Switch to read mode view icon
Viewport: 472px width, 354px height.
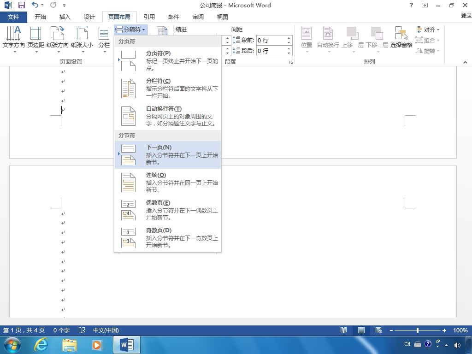coord(343,330)
